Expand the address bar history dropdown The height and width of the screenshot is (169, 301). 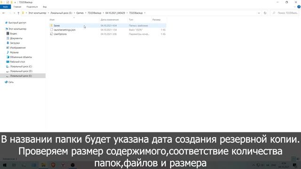coord(259,13)
